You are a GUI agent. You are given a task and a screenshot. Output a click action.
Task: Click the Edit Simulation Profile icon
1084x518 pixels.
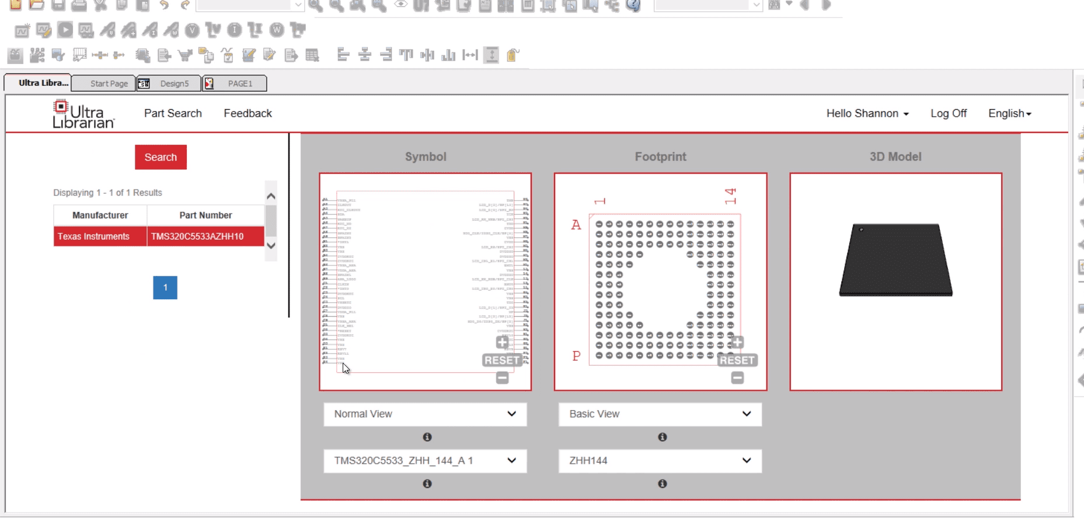click(44, 30)
